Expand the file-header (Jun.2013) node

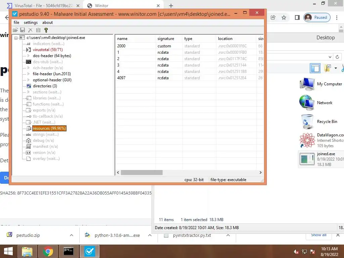(28, 74)
